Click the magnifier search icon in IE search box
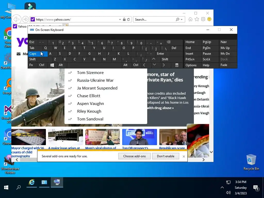Image resolution: width=264 pixels, height=198 pixels. [177, 19]
